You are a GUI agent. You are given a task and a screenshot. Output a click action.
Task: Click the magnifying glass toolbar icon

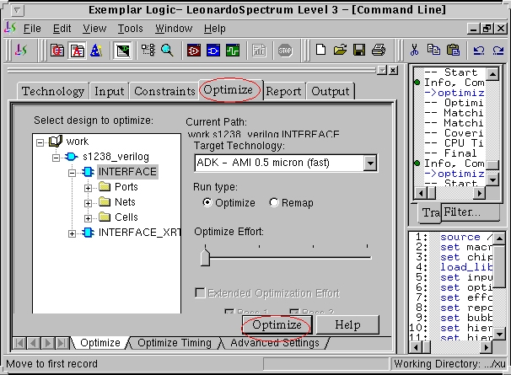[x=167, y=51]
